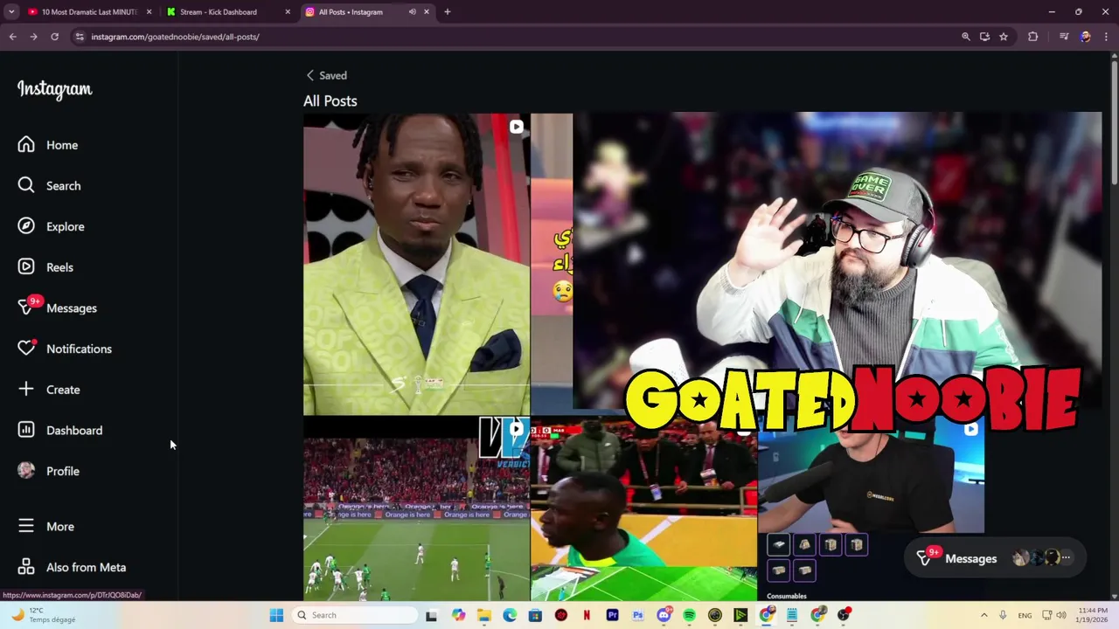Open Messages icon with 9+ badge
The height and width of the screenshot is (629, 1119).
tap(28, 307)
